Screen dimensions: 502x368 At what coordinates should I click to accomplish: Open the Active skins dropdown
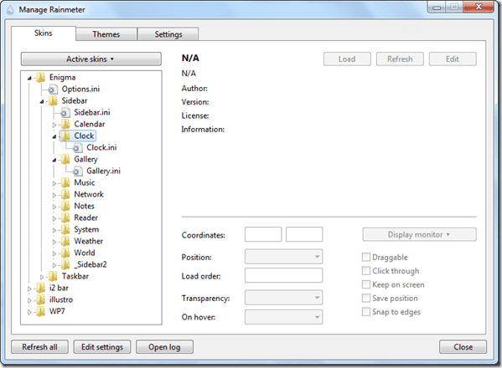pyautogui.click(x=91, y=59)
